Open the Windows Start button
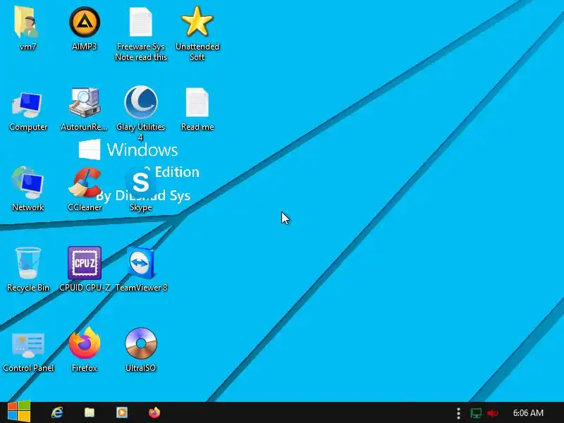Viewport: 564px width, 423px height. (x=19, y=412)
